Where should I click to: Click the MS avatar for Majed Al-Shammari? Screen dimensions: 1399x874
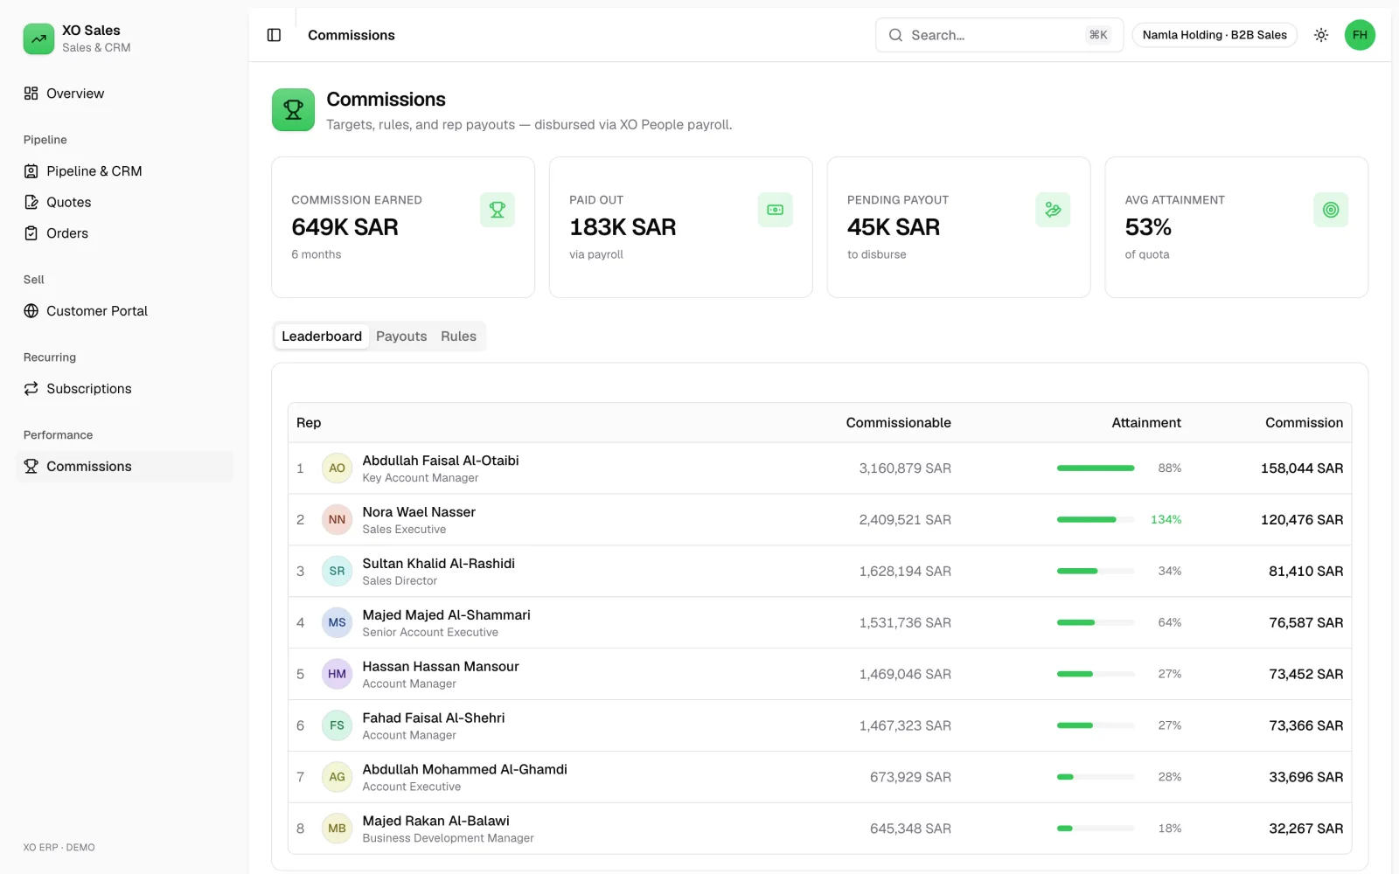[x=338, y=623]
